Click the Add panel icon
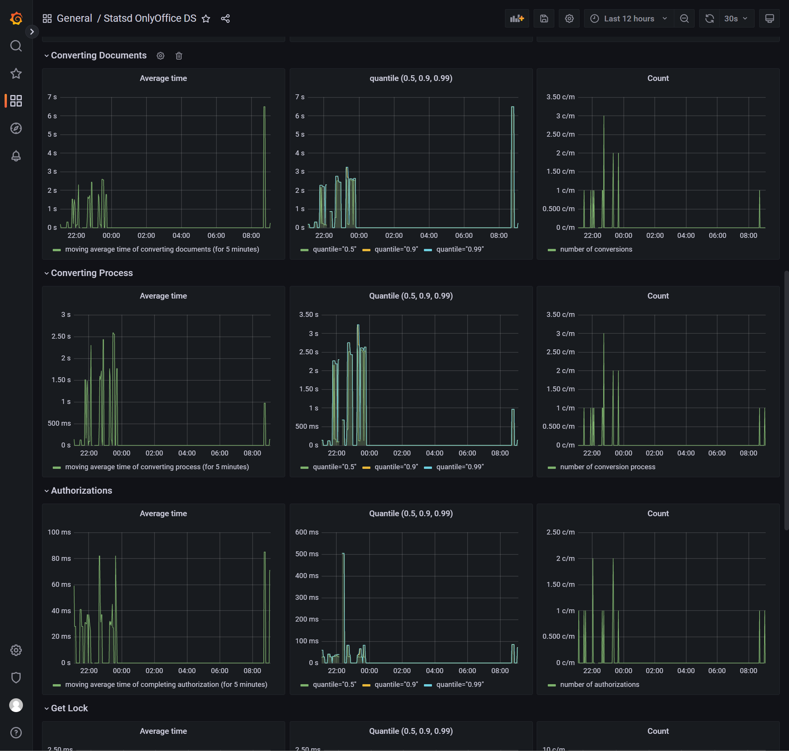 pyautogui.click(x=516, y=18)
